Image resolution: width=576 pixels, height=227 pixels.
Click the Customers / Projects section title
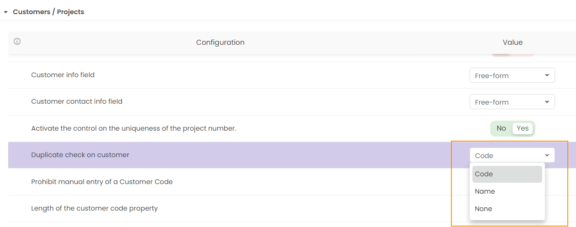[48, 12]
